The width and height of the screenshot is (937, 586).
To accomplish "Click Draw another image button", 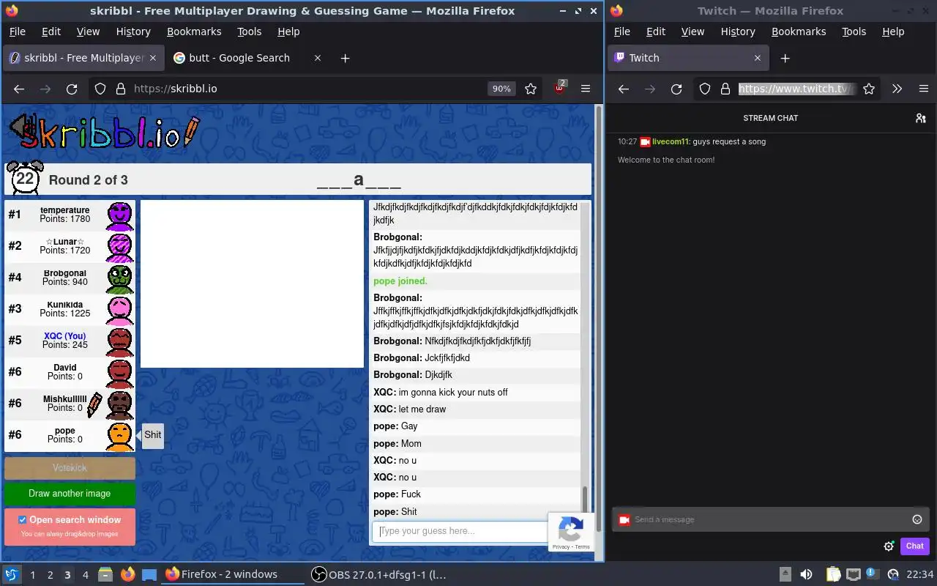I will click(x=70, y=494).
